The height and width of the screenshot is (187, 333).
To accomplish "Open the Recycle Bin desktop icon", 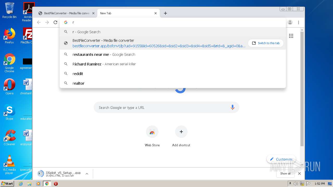I will coord(9,10).
